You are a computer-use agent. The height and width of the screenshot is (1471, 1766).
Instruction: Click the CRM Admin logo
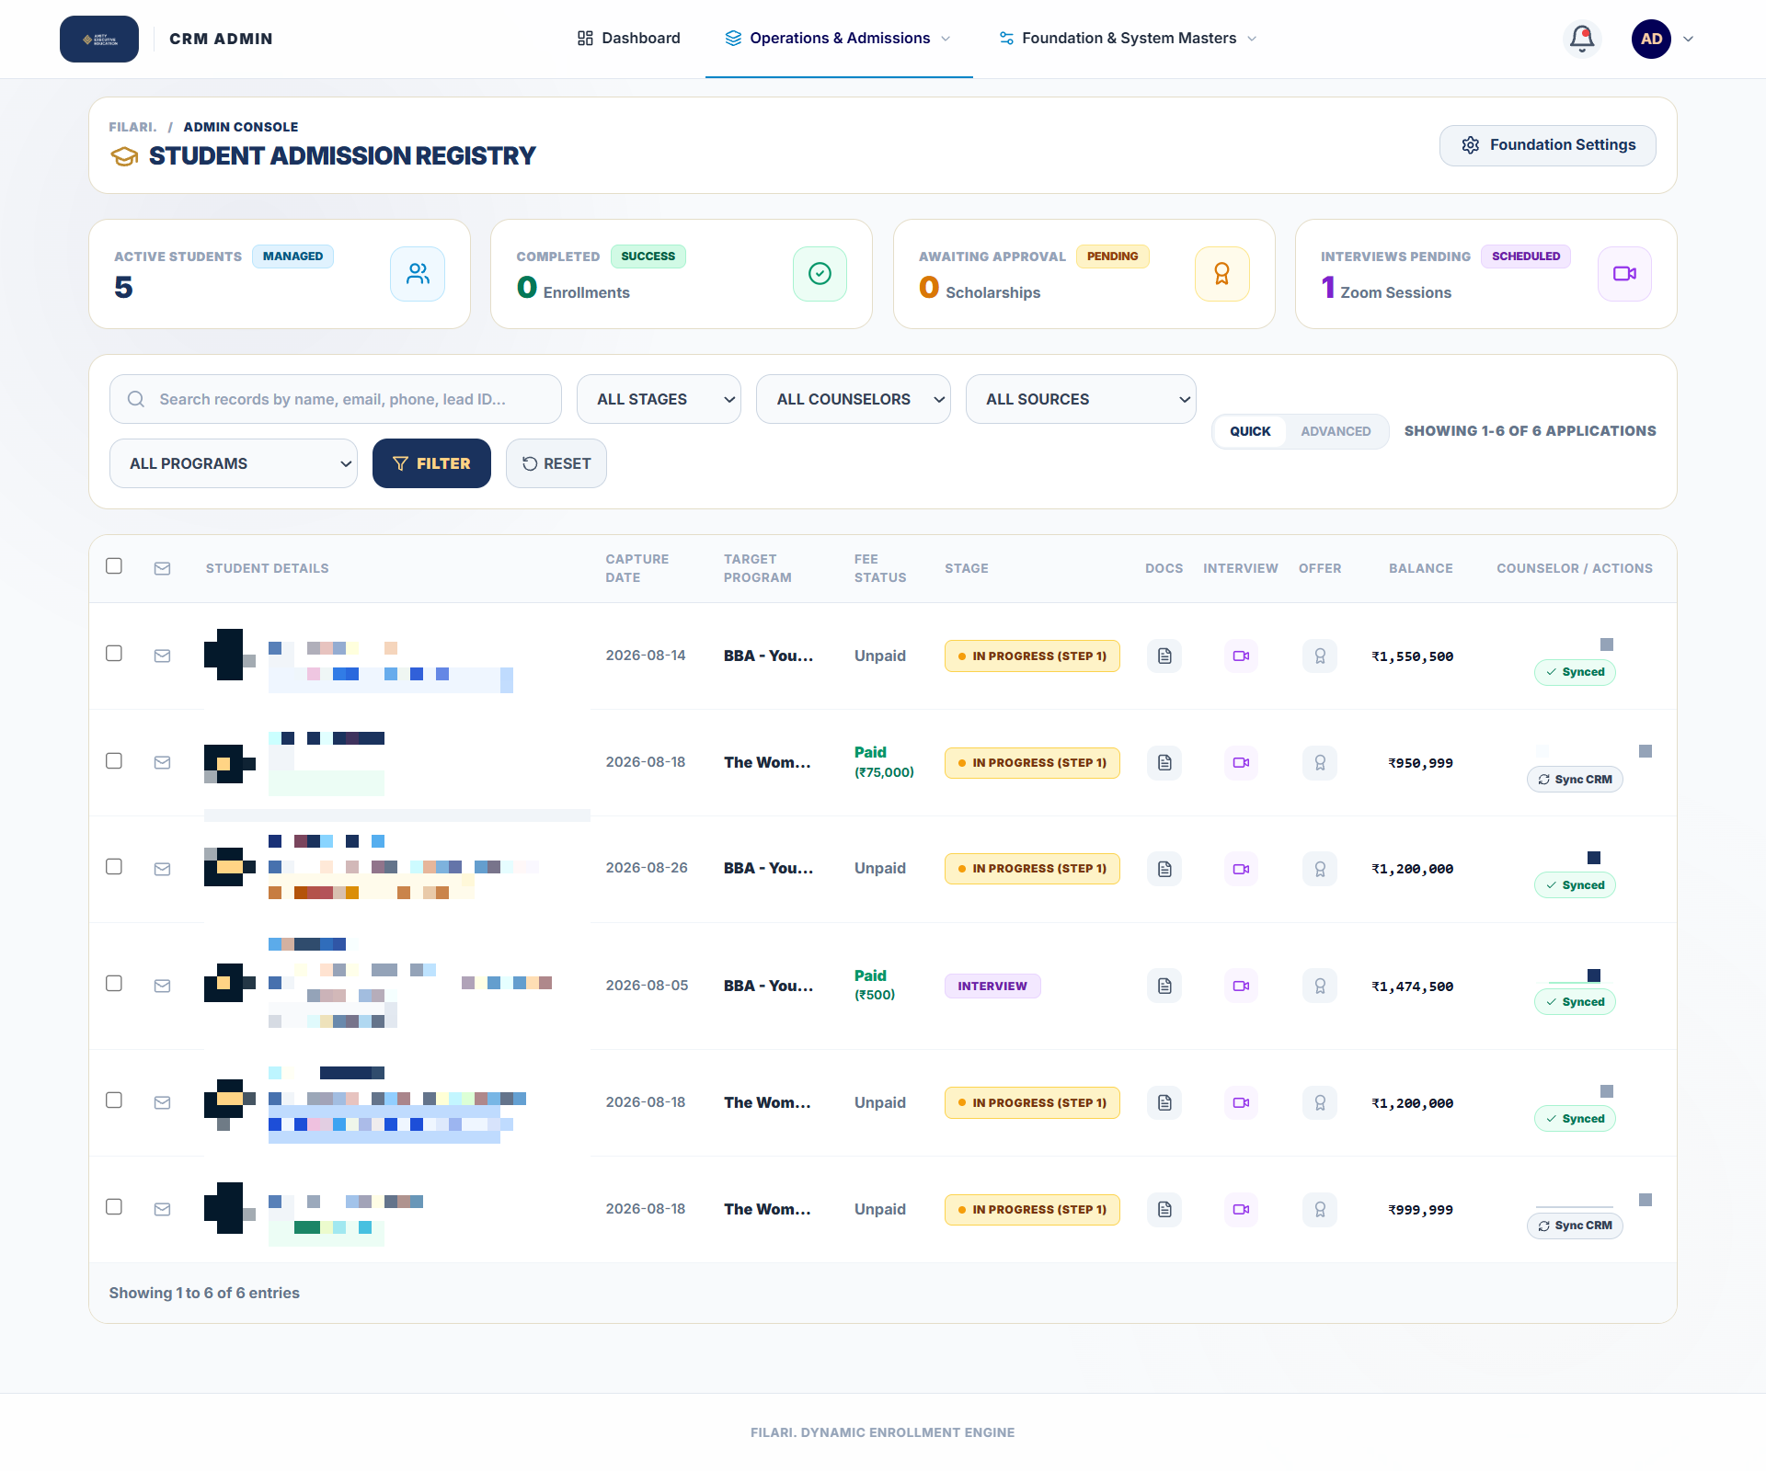coord(99,39)
